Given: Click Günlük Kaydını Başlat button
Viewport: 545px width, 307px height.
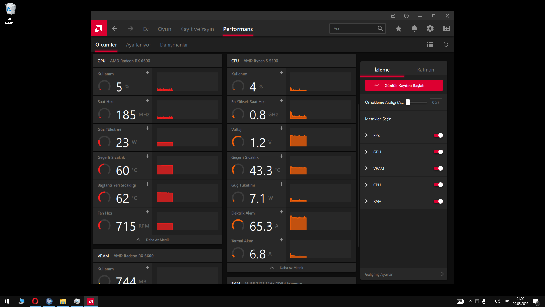Looking at the screenshot, I should click(404, 86).
